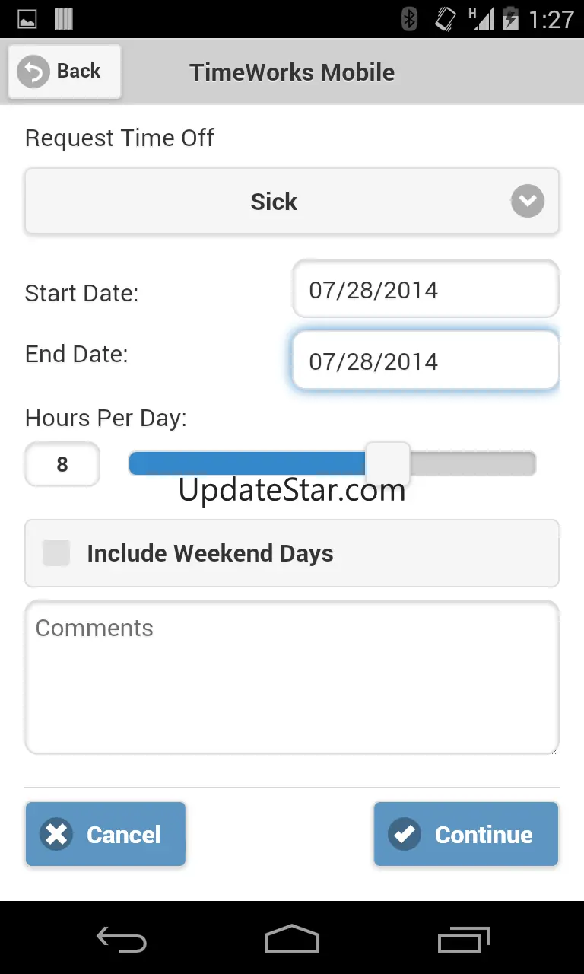The height and width of the screenshot is (974, 584).
Task: Open the recent apps navigation icon
Action: [x=464, y=941]
